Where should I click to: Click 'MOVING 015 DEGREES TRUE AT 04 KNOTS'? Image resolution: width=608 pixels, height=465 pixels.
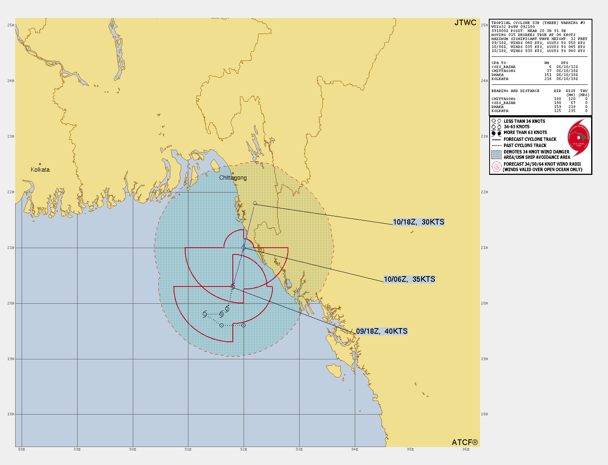pos(533,35)
